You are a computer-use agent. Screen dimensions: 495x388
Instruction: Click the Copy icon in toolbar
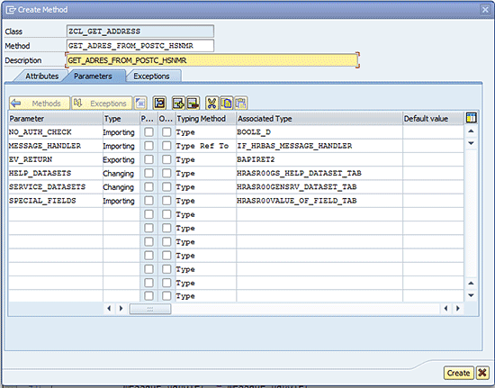[226, 104]
